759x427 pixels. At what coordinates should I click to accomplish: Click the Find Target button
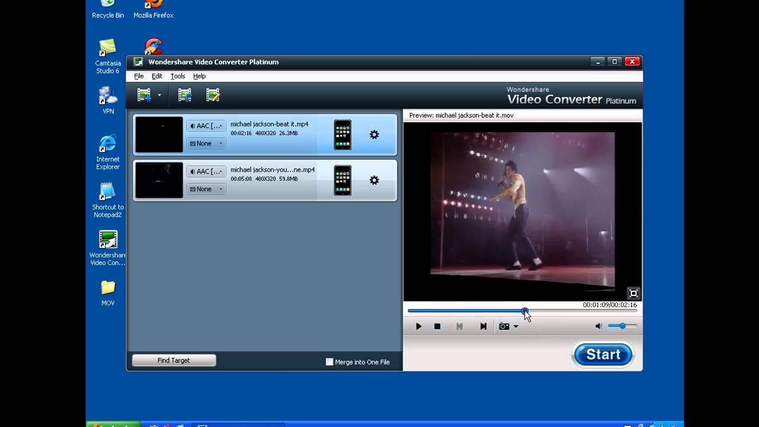(174, 361)
